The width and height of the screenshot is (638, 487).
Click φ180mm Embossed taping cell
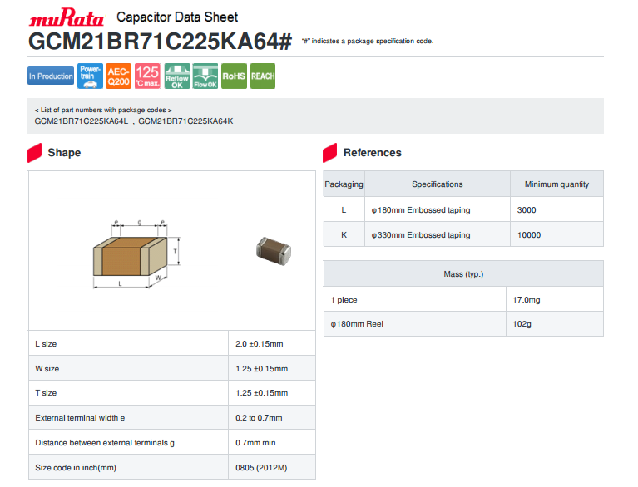tap(438, 209)
